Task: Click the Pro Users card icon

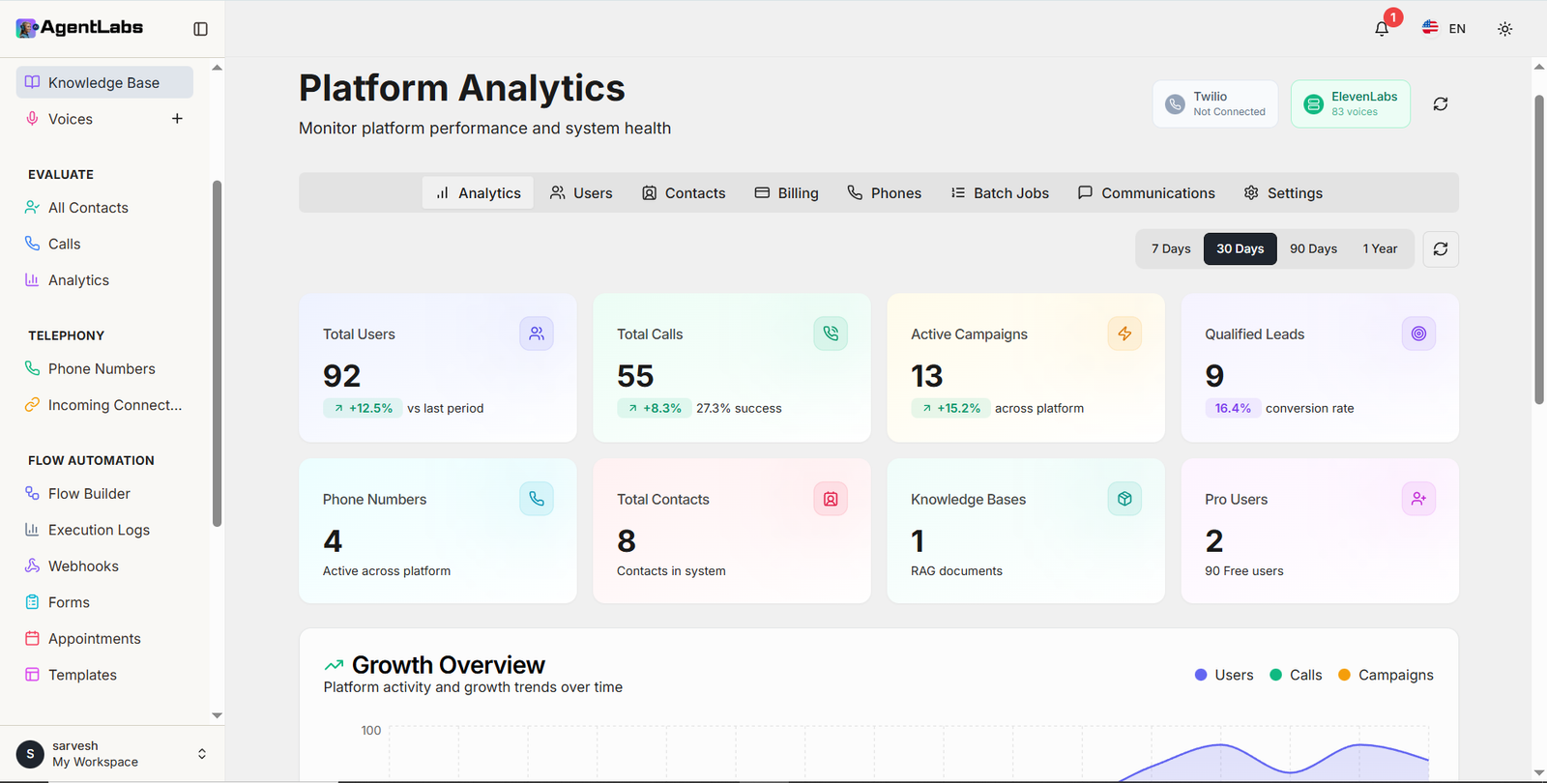Action: click(x=1418, y=499)
